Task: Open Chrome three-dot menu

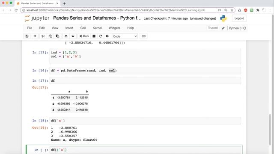Action: click(x=270, y=10)
